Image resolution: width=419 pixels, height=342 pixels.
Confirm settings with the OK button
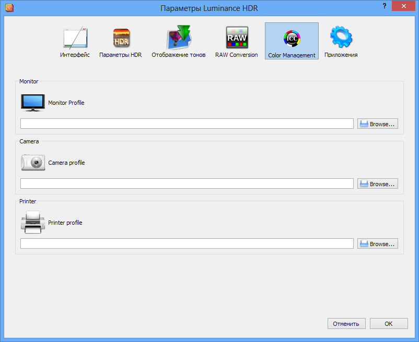(389, 324)
